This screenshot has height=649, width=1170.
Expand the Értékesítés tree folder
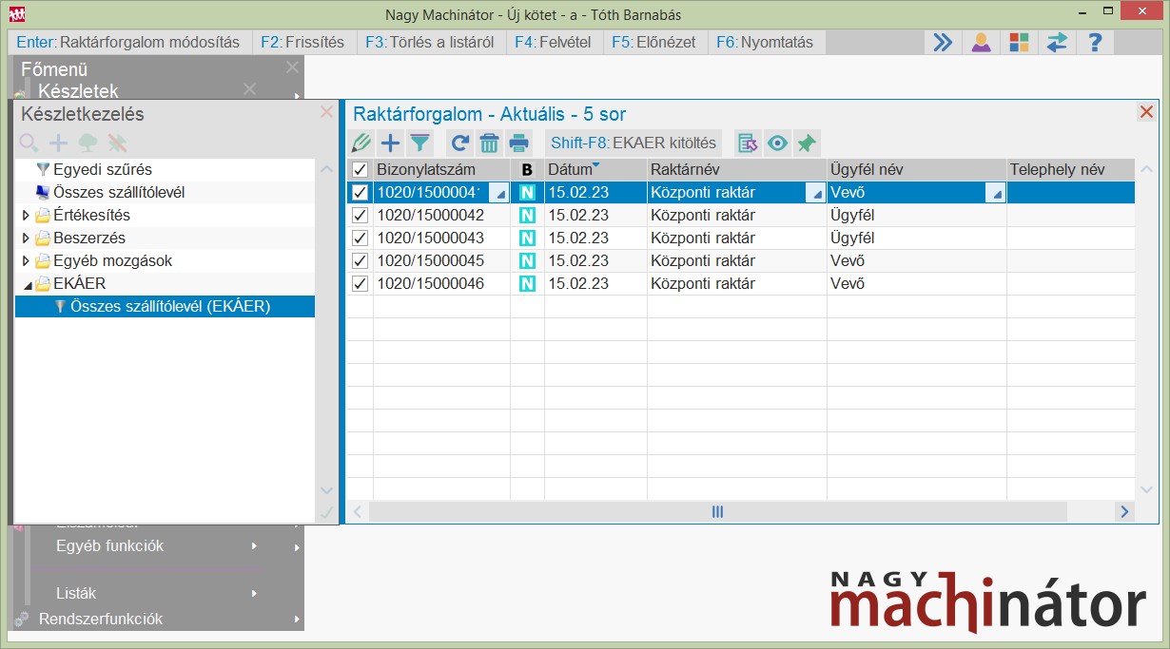[26, 216]
